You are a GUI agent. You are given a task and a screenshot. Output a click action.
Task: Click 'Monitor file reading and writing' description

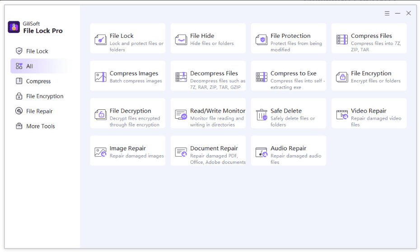coord(217,121)
